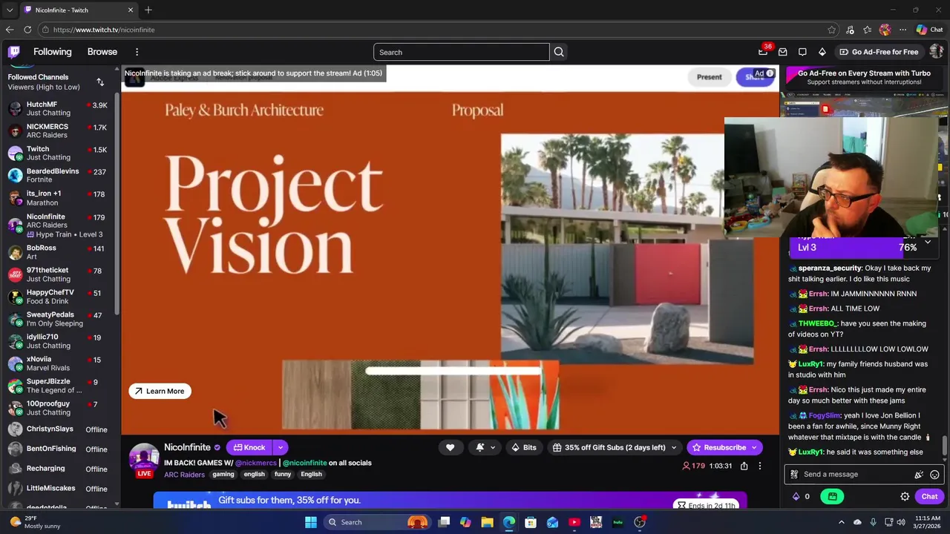
Task: Open the three-dot more menu beside Browse
Action: (137, 52)
